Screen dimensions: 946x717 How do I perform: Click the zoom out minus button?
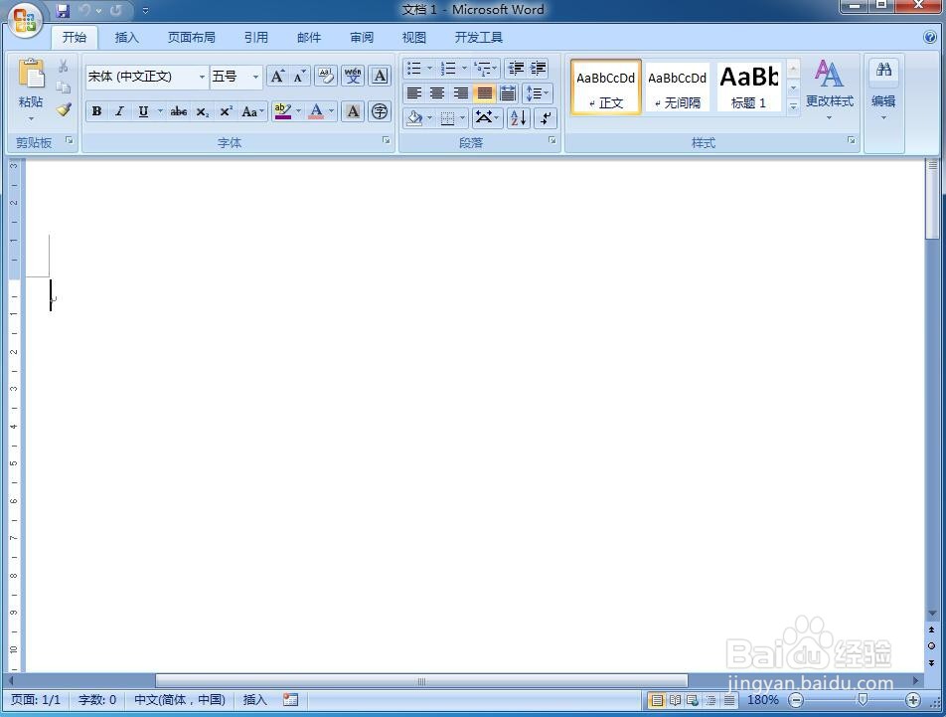click(x=796, y=700)
